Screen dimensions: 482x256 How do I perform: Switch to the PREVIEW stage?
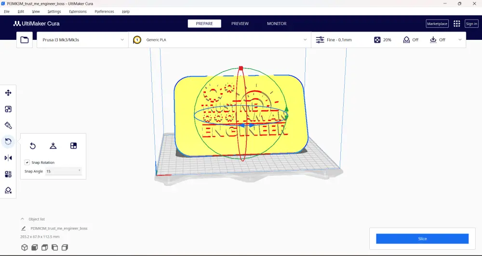pyautogui.click(x=240, y=24)
